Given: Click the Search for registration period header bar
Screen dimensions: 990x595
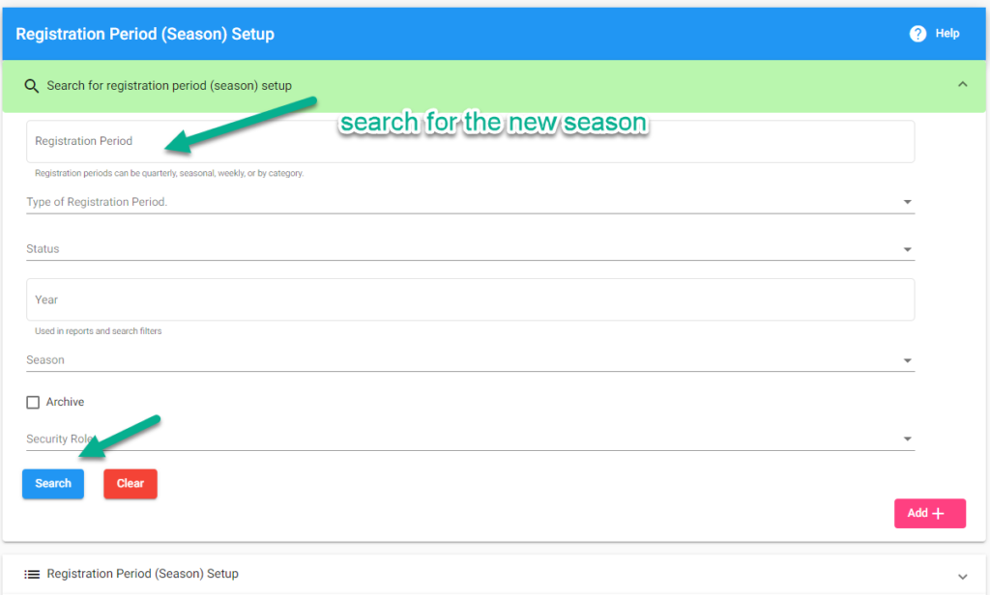Looking at the screenshot, I should tap(494, 86).
